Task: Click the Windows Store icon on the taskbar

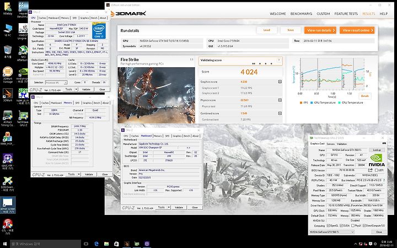Action: pos(116,244)
